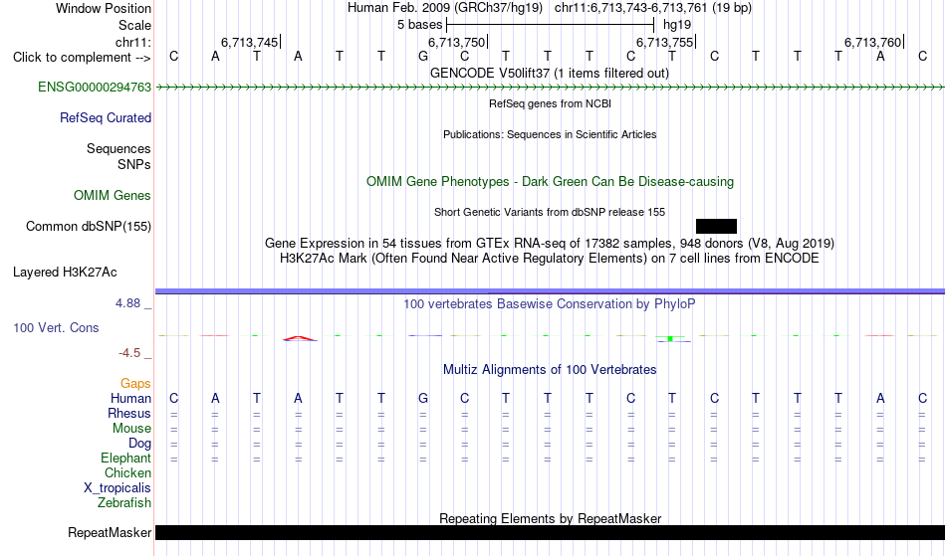Screen dimensions: 946x556
Task: Click the Chicken species label
Action: (x=127, y=473)
